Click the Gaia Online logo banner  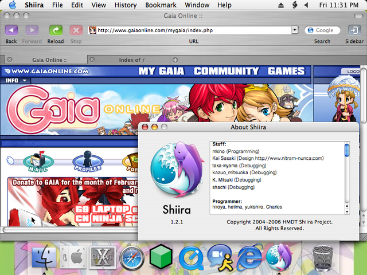click(53, 110)
